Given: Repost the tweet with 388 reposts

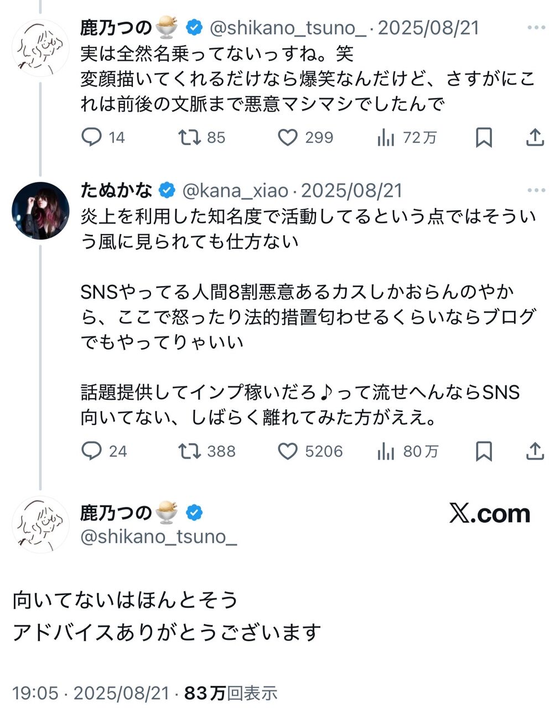Looking at the screenshot, I should [x=189, y=451].
